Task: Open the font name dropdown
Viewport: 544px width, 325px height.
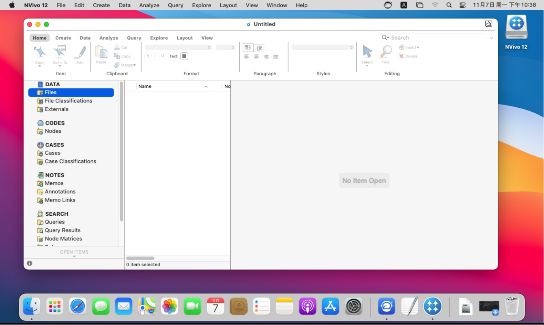Action: [178, 47]
